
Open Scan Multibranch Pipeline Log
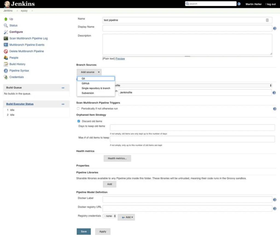(28, 38)
